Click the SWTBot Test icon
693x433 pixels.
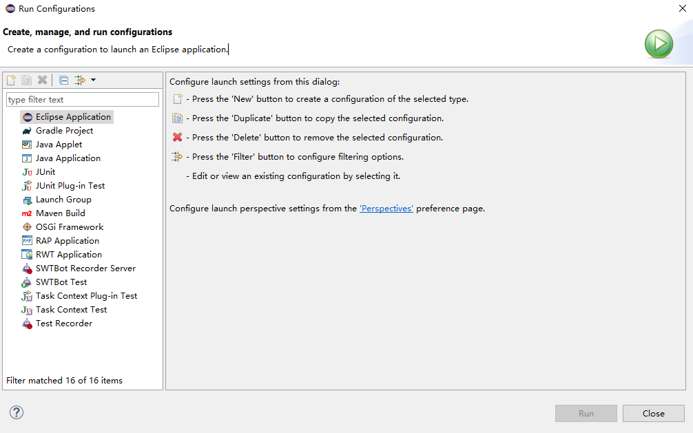pyautogui.click(x=27, y=282)
